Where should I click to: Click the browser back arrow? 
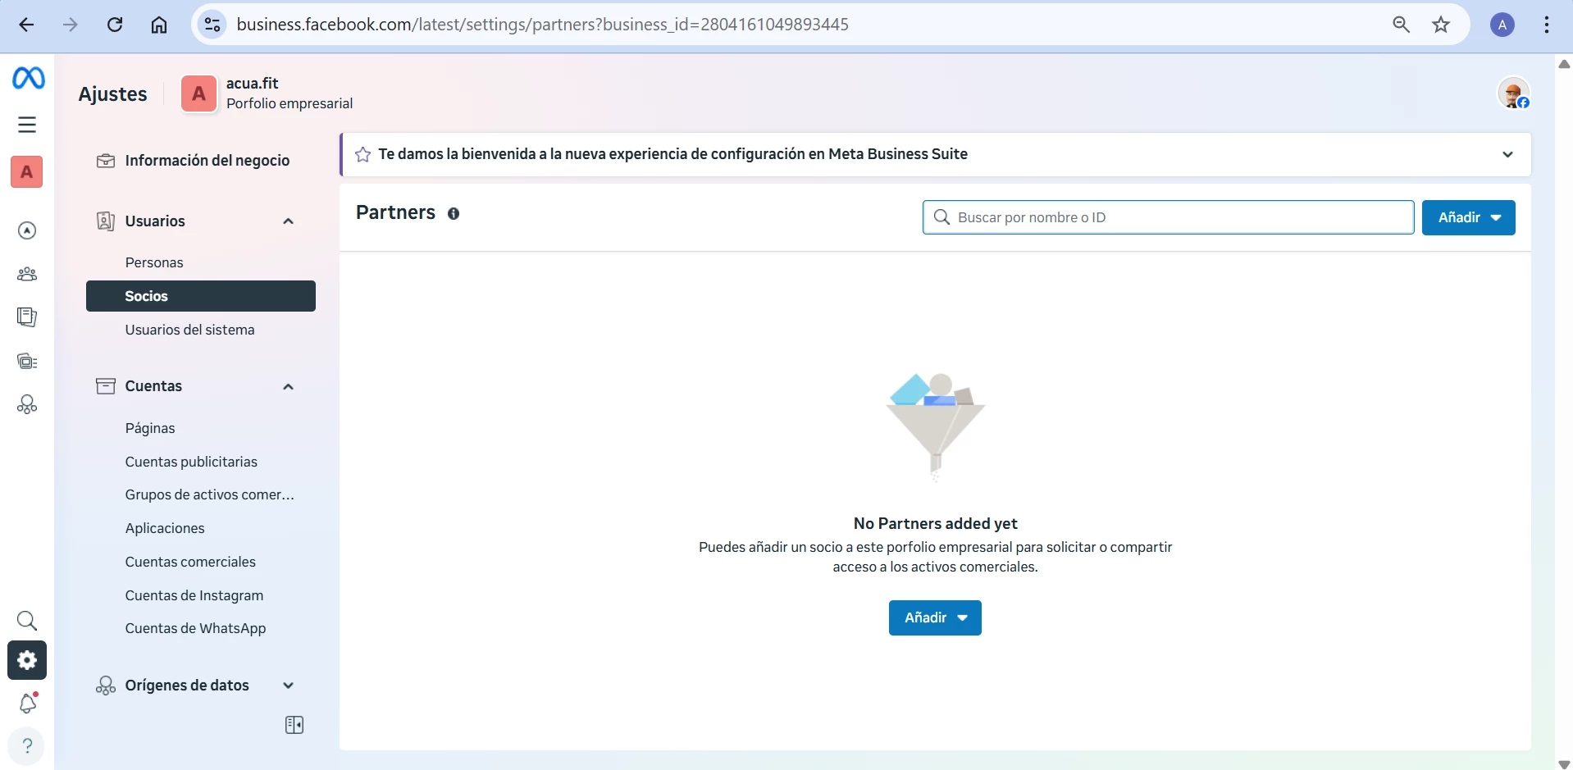pyautogui.click(x=27, y=25)
